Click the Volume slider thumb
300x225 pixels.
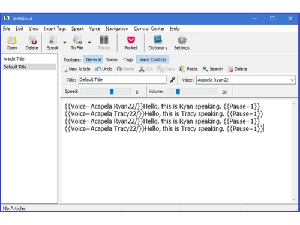coord(178,92)
